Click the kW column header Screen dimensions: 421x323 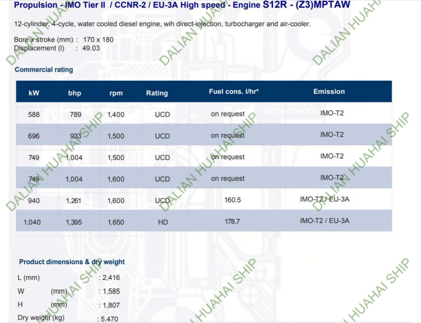34,93
